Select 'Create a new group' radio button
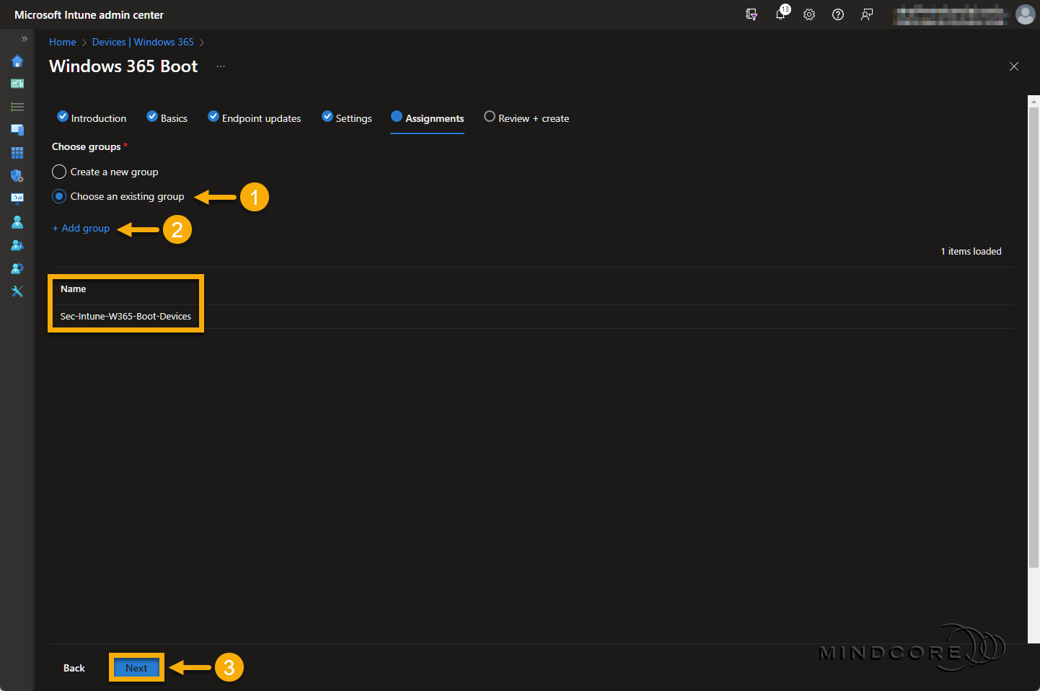 [x=59, y=172]
